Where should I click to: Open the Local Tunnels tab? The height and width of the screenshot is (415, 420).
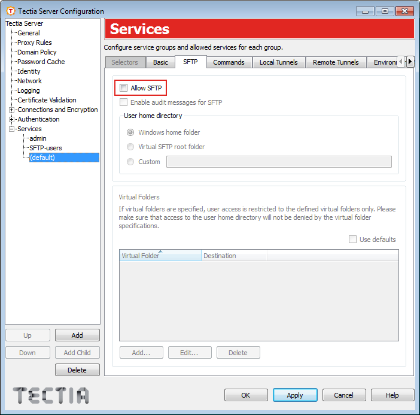click(x=279, y=62)
